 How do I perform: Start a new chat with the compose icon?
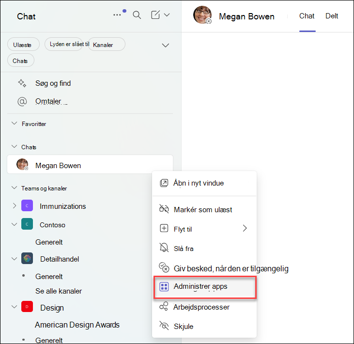[x=155, y=15]
